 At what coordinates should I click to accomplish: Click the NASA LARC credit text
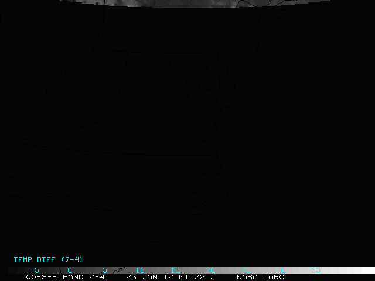coord(260,277)
